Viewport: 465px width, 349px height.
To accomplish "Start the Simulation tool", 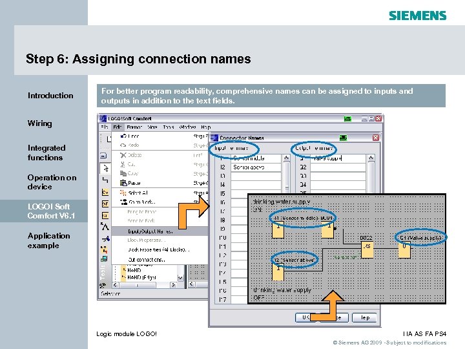I will click(104, 249).
